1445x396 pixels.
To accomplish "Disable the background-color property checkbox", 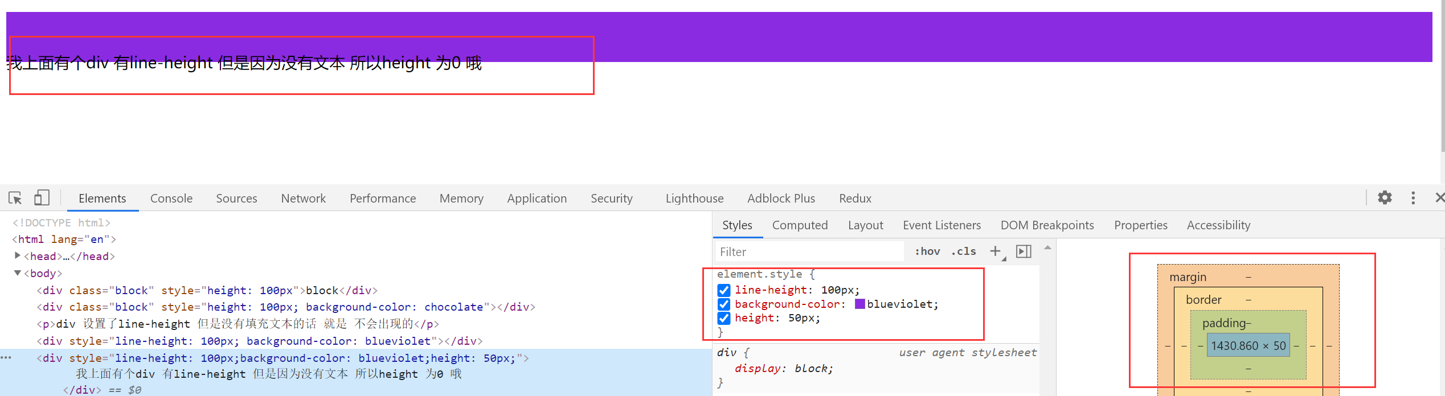I will coord(724,304).
